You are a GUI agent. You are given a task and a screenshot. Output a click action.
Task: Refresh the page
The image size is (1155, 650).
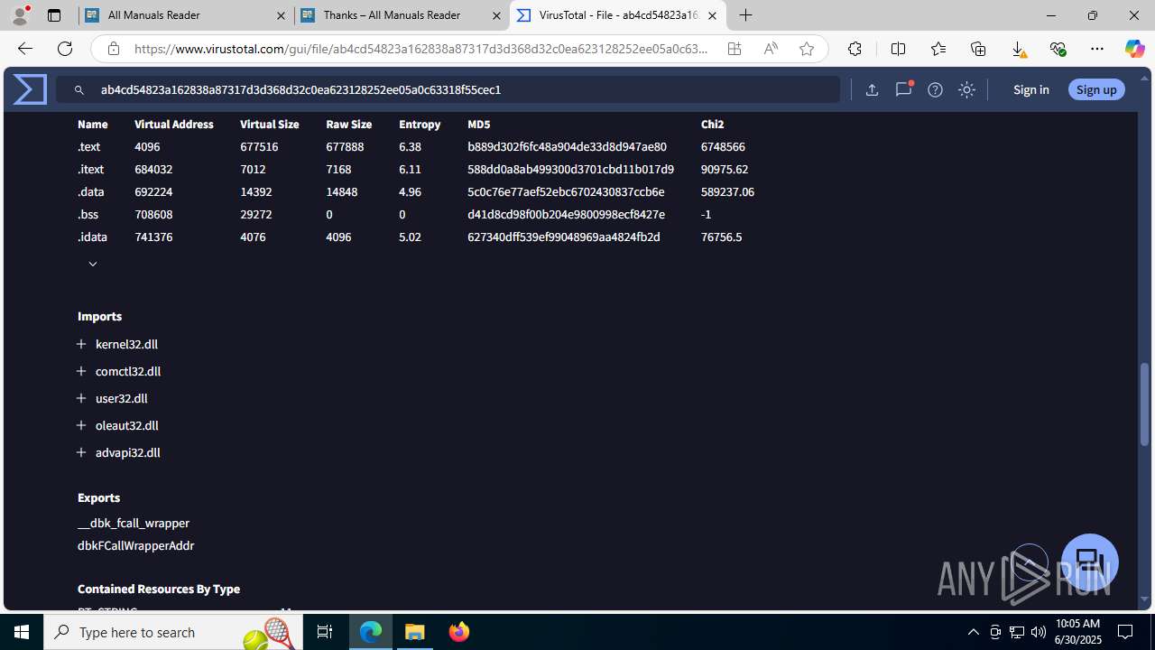point(65,49)
